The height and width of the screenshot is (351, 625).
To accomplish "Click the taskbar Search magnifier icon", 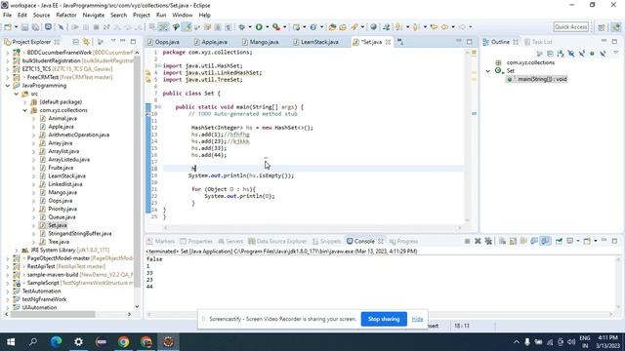I will (33, 342).
